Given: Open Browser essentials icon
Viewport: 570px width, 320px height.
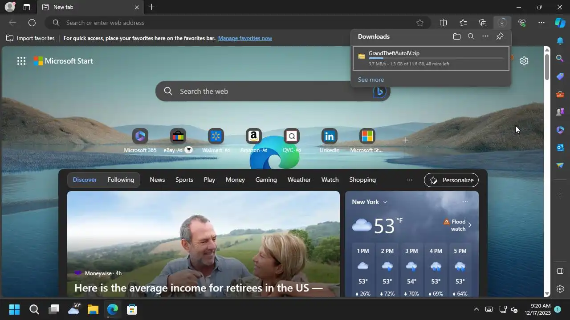Looking at the screenshot, I should point(522,23).
